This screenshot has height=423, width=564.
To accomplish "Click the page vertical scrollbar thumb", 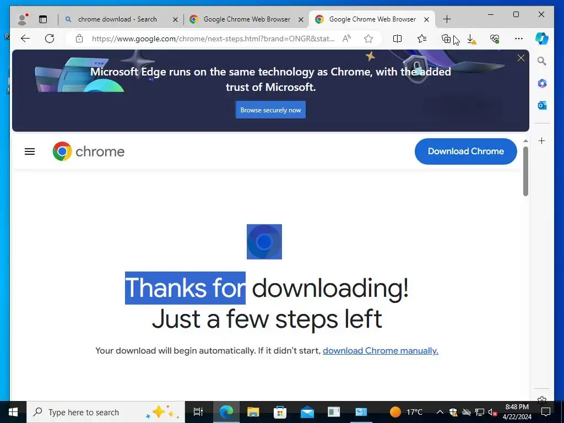I will [x=525, y=171].
